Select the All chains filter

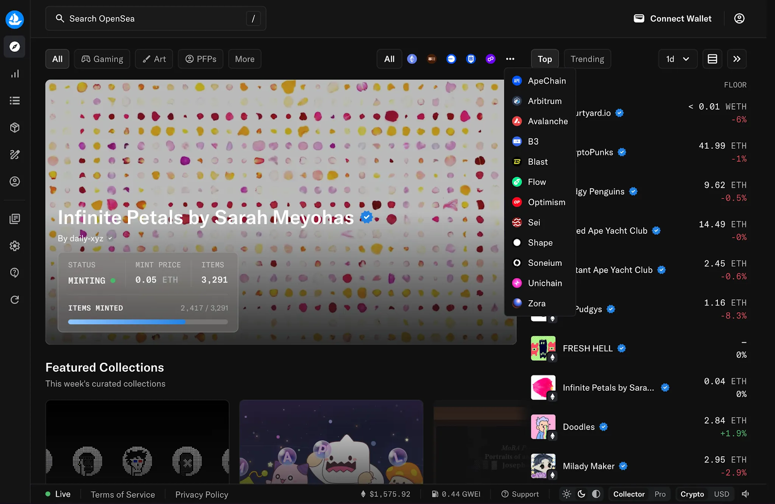click(x=389, y=59)
